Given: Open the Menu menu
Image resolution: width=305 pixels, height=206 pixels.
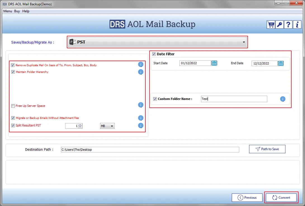Looking at the screenshot, I should coord(8,11).
